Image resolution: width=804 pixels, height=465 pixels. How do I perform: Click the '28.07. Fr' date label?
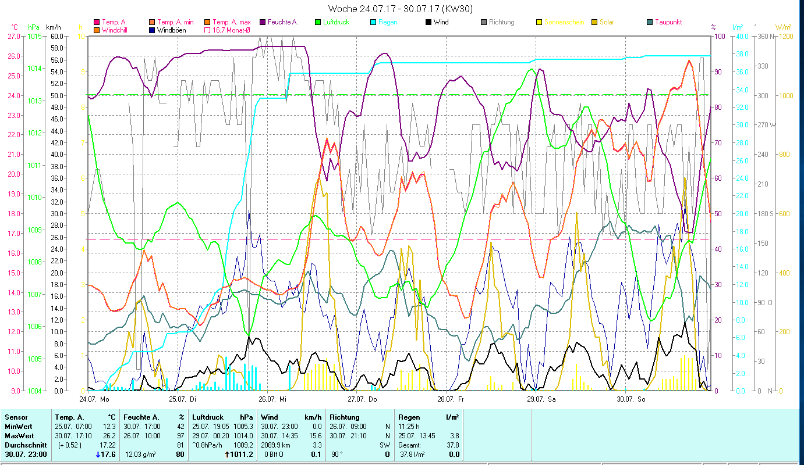(x=451, y=399)
